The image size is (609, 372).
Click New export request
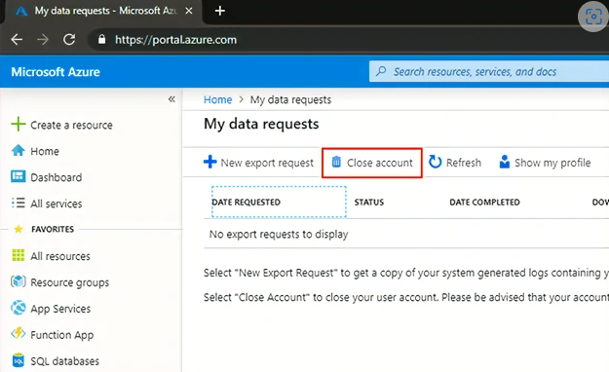click(258, 163)
